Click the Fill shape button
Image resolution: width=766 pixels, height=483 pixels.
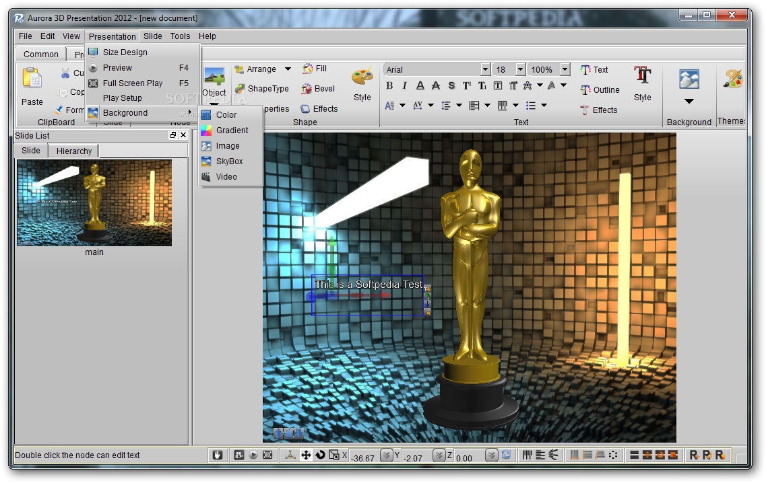[x=315, y=69]
